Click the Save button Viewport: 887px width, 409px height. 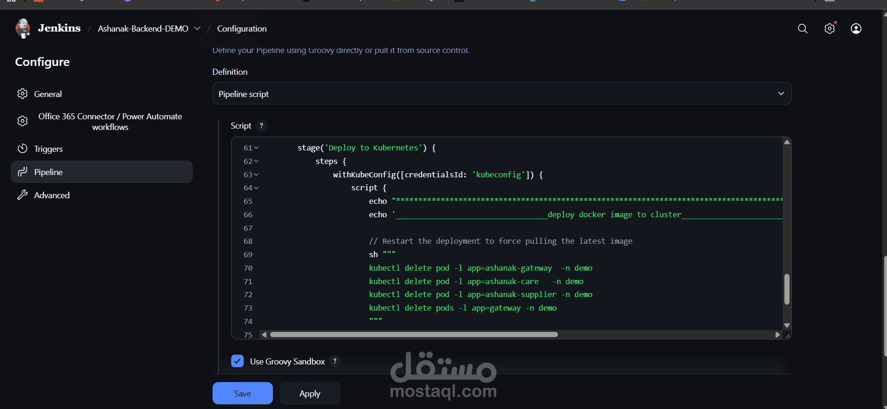[243, 393]
